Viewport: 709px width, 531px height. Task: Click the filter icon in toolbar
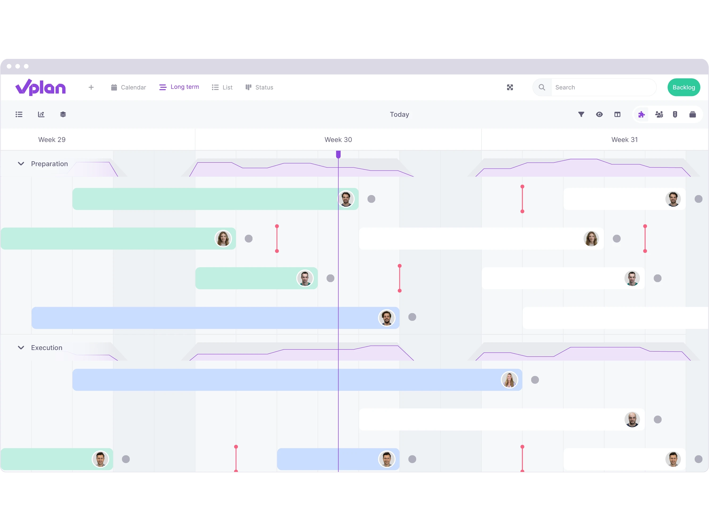point(581,114)
